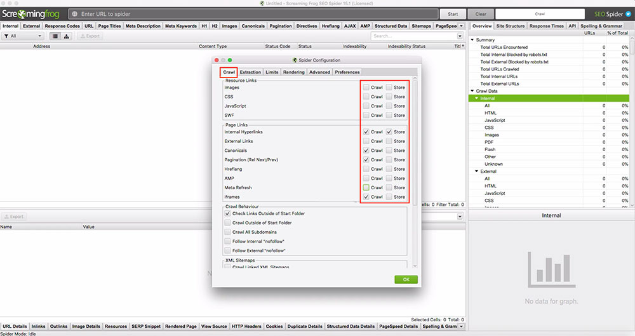
Task: Switch to Limits tab in dialog
Action: point(272,72)
